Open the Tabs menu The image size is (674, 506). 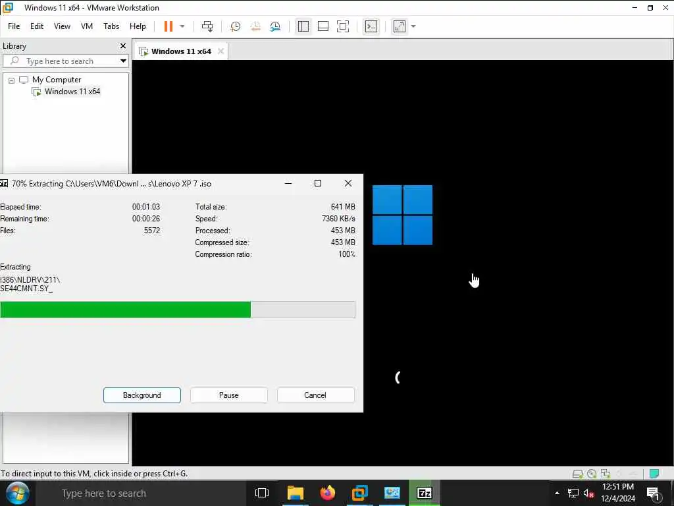pyautogui.click(x=111, y=26)
